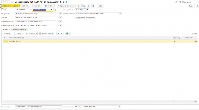
Task: Click the Единица column header
Action: [179, 38]
